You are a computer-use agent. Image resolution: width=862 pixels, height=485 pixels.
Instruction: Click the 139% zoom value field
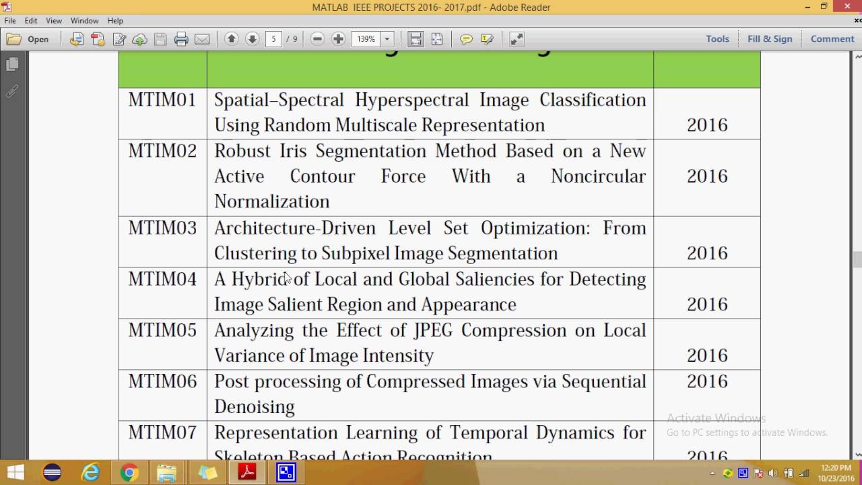366,39
